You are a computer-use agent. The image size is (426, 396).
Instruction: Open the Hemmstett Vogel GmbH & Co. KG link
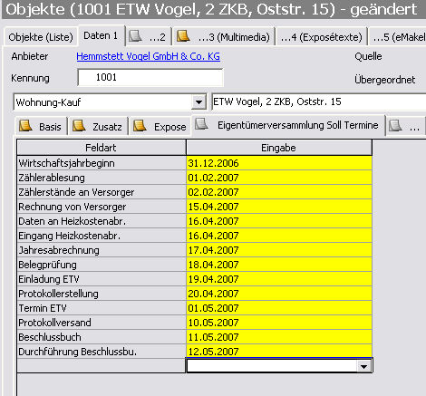149,56
